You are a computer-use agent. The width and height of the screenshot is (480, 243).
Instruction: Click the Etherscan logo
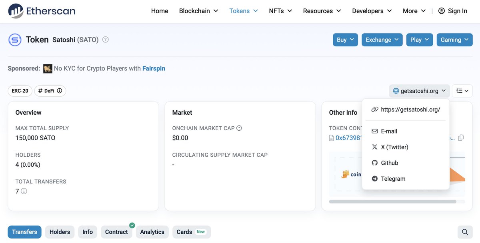41,11
